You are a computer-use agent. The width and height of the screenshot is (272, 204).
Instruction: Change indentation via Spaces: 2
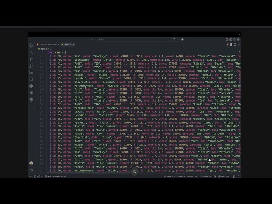point(181,176)
